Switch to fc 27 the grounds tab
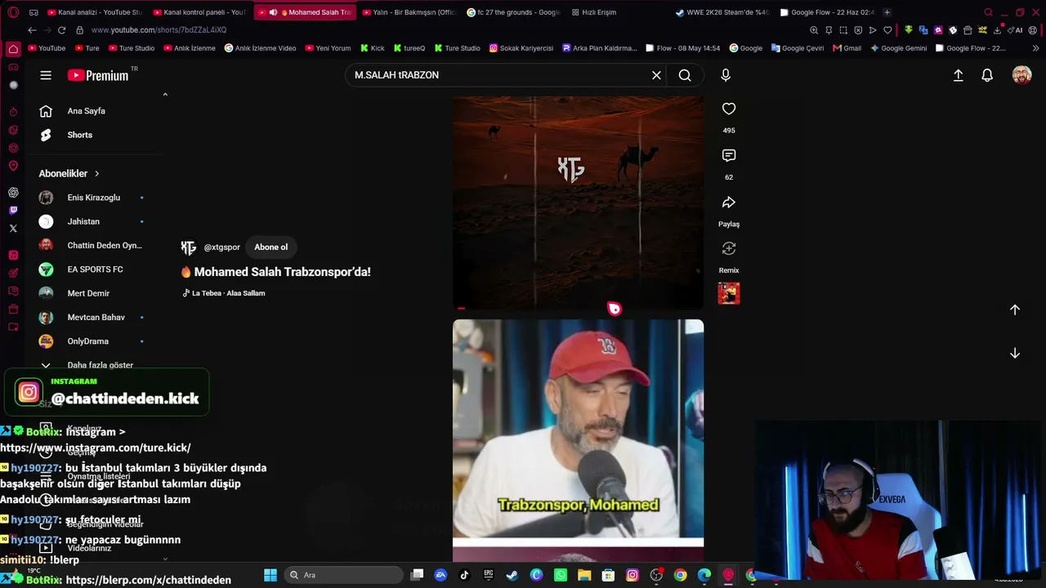1046x588 pixels. (513, 12)
